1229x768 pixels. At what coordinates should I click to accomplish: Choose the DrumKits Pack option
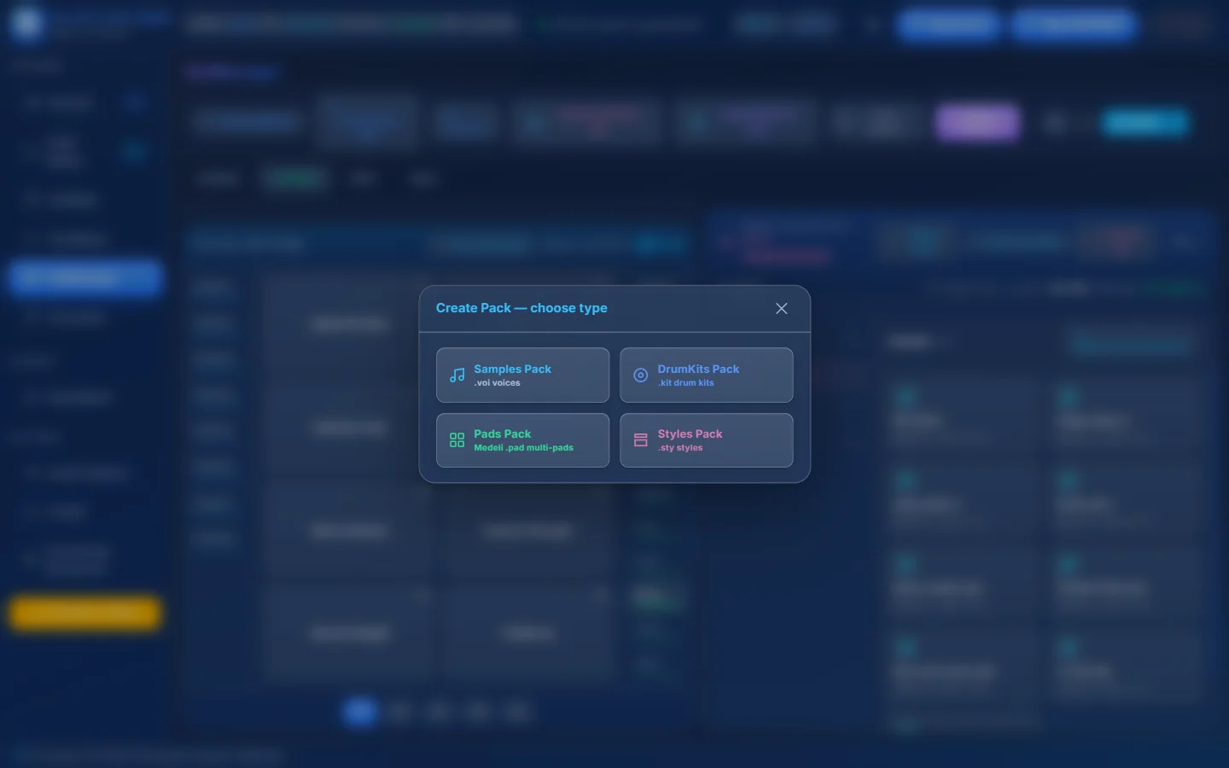706,375
